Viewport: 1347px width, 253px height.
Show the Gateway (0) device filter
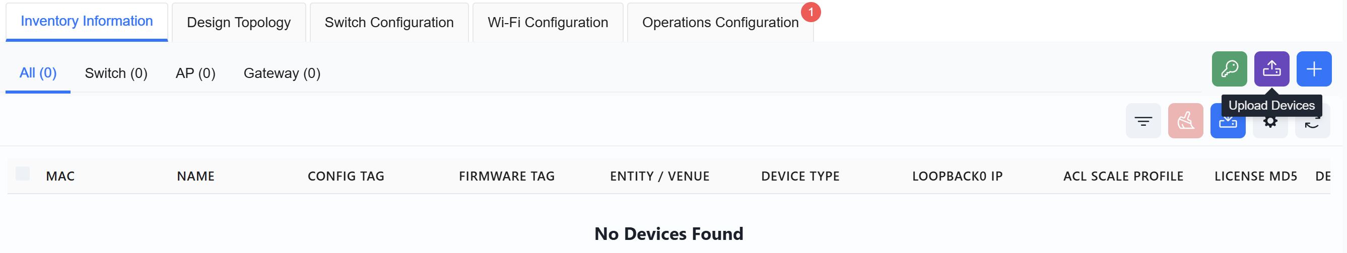pos(282,73)
